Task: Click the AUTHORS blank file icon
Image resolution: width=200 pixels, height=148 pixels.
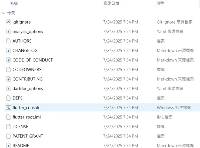Action: (8, 41)
